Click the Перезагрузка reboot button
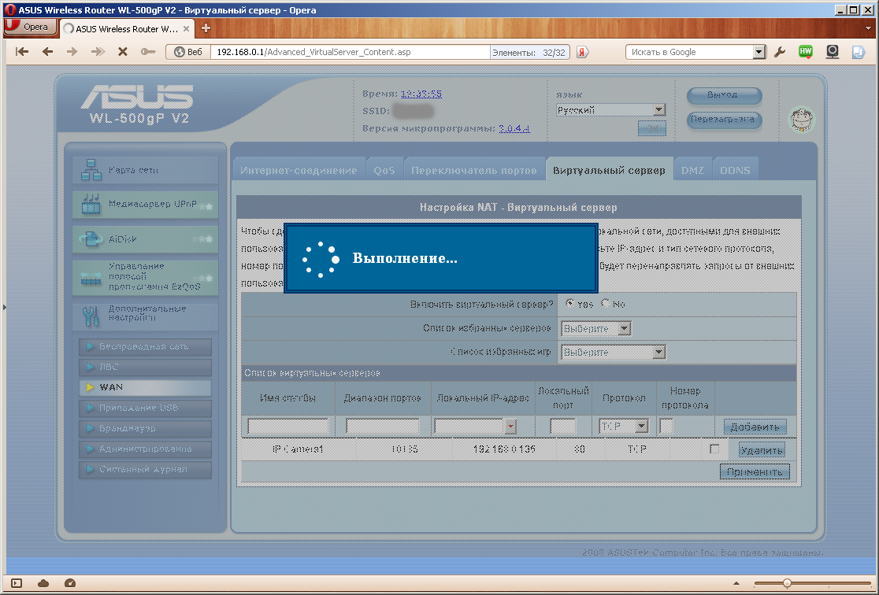 [725, 120]
